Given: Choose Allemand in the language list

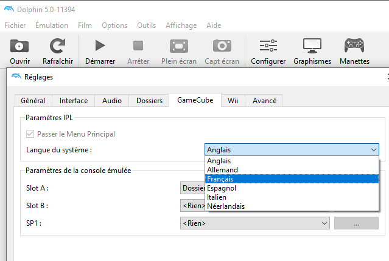Looking at the screenshot, I should (x=292, y=170).
